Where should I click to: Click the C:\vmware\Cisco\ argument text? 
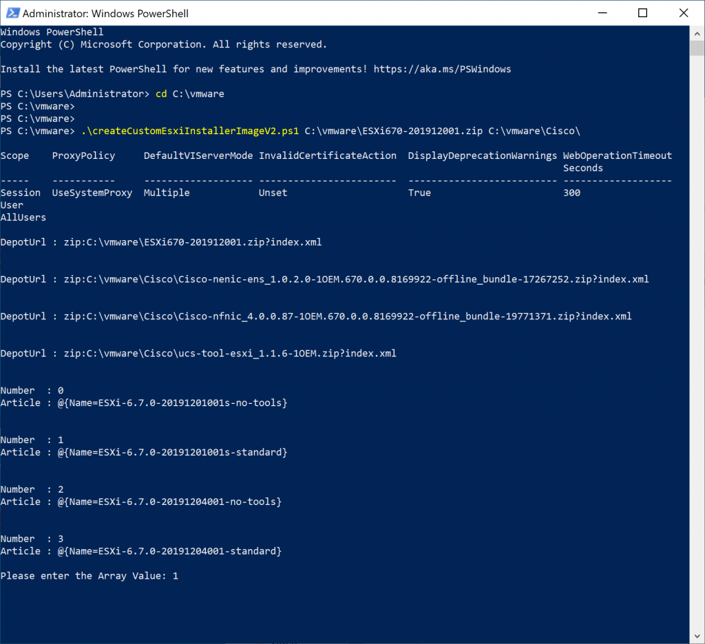(x=534, y=131)
